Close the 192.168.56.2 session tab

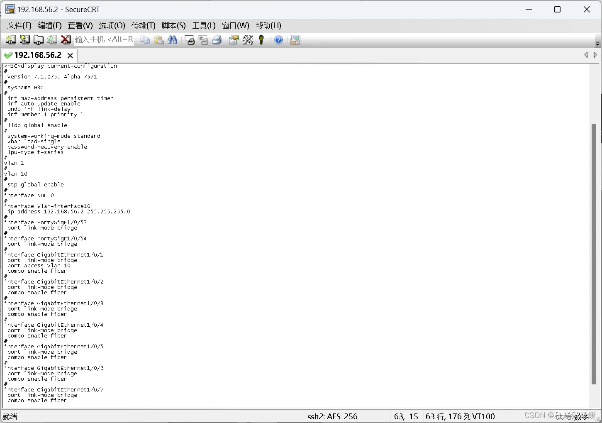[x=70, y=55]
